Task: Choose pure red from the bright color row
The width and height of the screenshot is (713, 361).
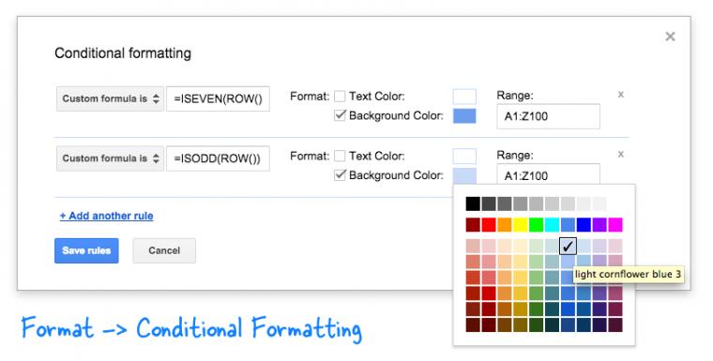Action: click(489, 225)
